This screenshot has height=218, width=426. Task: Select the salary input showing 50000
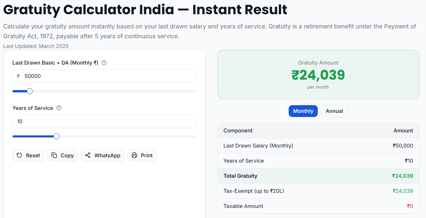click(104, 76)
